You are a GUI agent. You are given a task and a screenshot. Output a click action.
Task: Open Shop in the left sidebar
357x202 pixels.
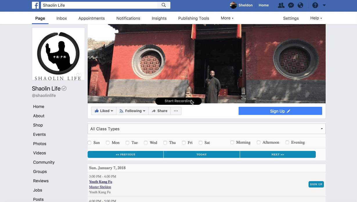[38, 125]
